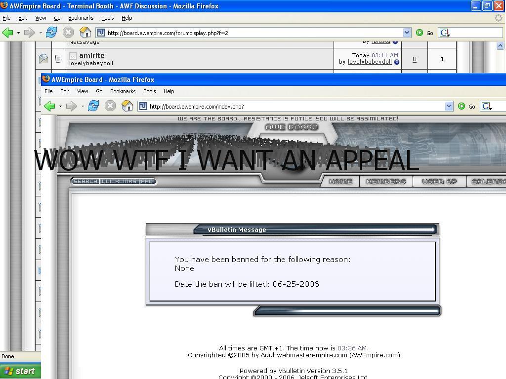
Task: Click the HOME tab on AWE Board
Action: click(x=340, y=182)
